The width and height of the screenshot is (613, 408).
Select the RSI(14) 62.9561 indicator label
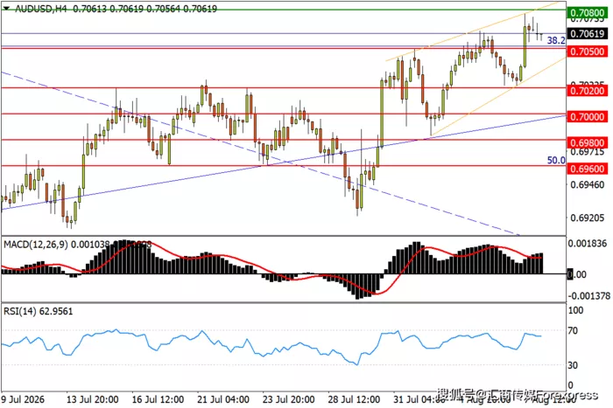[x=39, y=311]
